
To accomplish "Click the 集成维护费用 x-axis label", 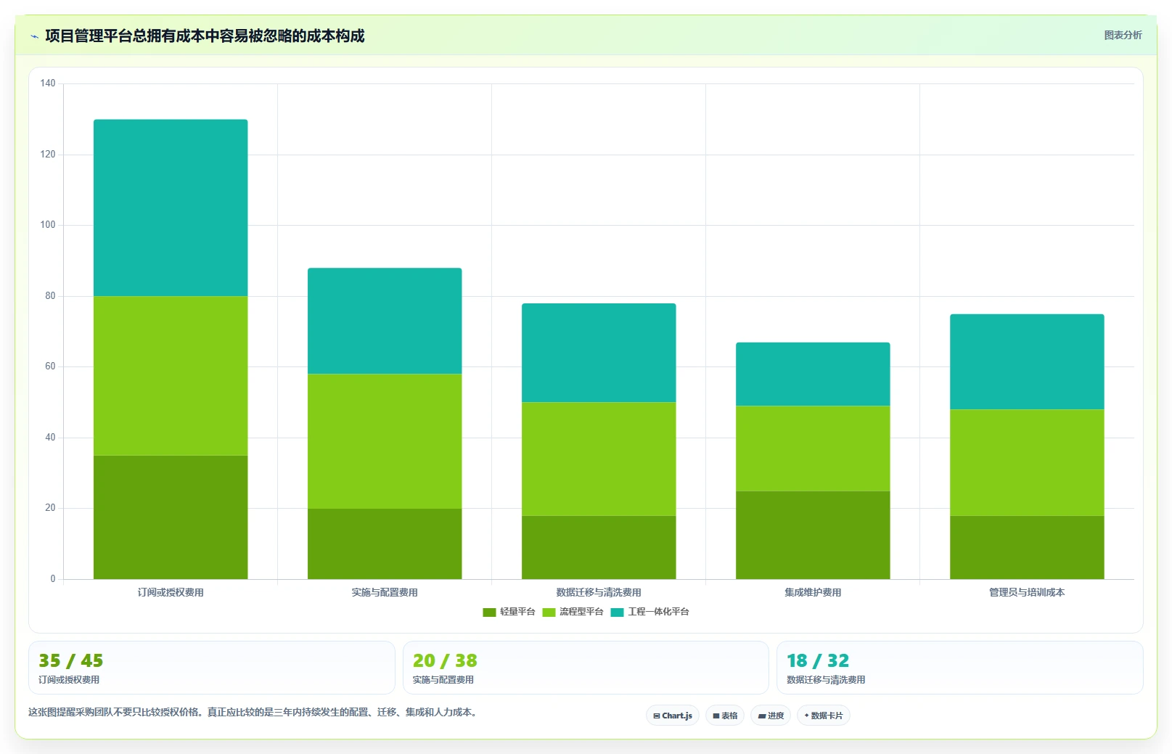I will click(x=813, y=592).
